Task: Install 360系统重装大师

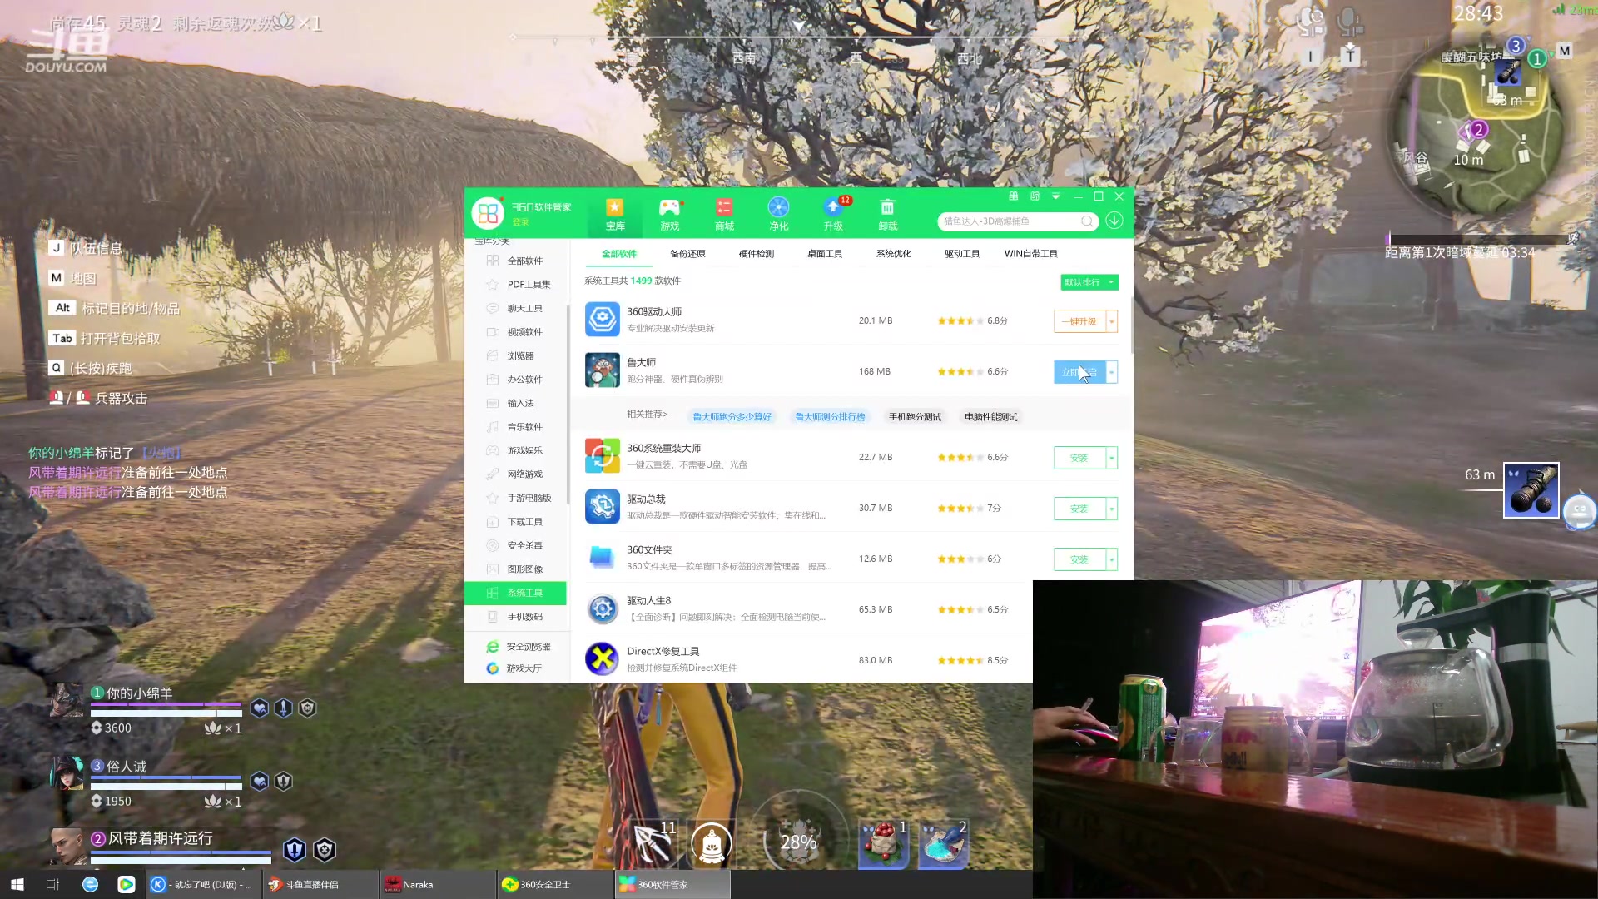Action: (x=1079, y=458)
